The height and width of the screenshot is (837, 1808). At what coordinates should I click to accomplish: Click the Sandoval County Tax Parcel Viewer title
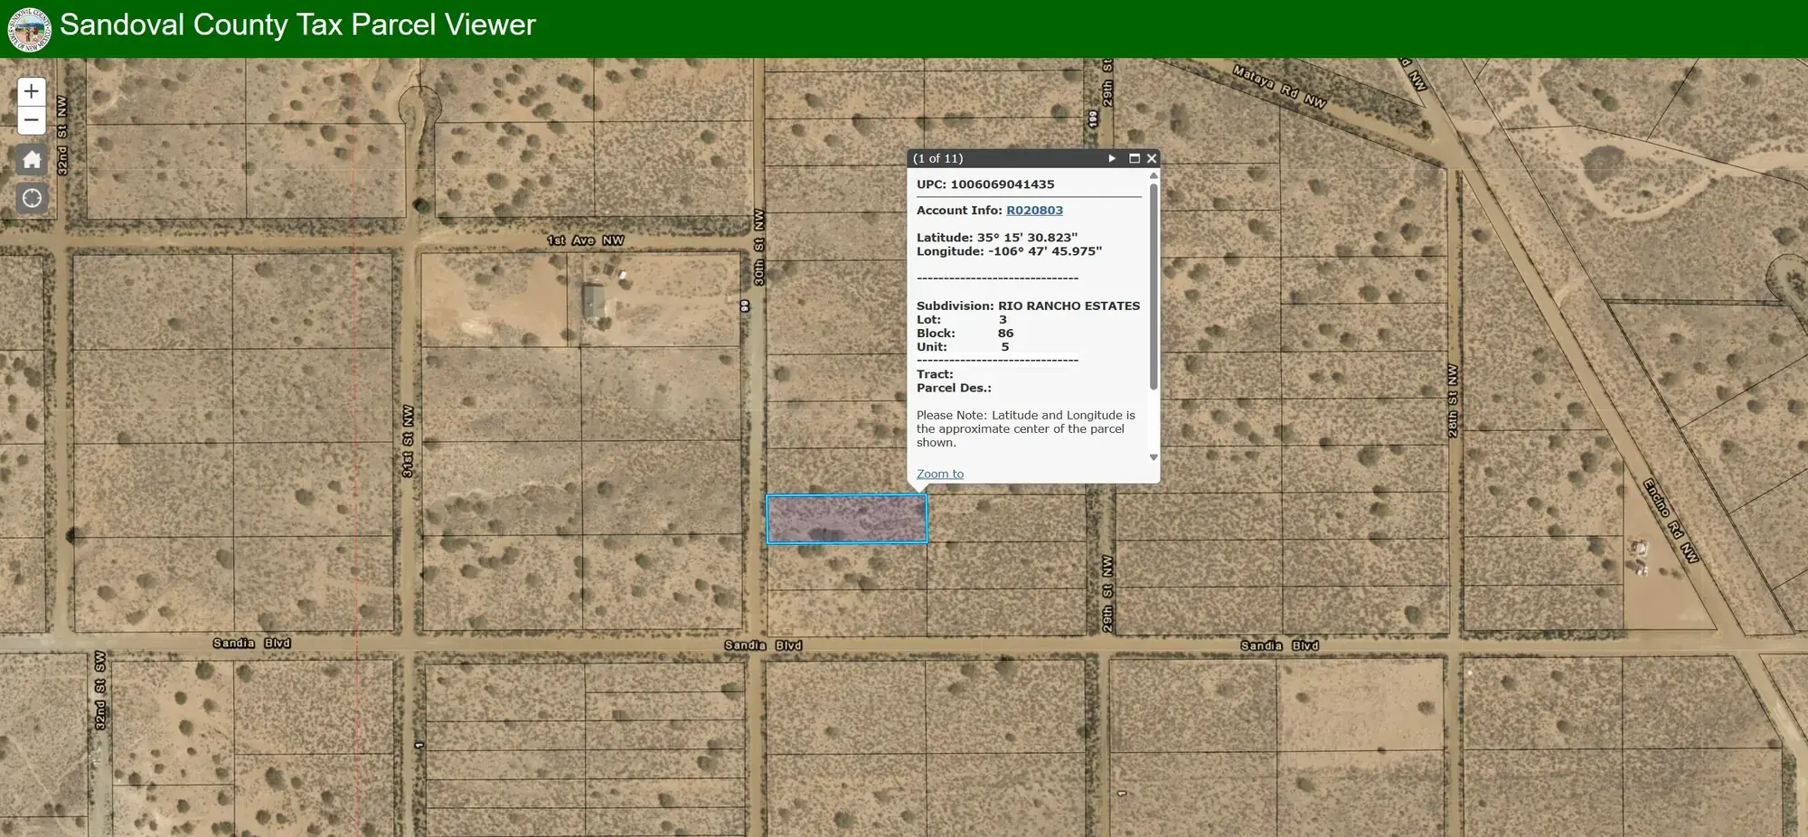click(x=297, y=25)
